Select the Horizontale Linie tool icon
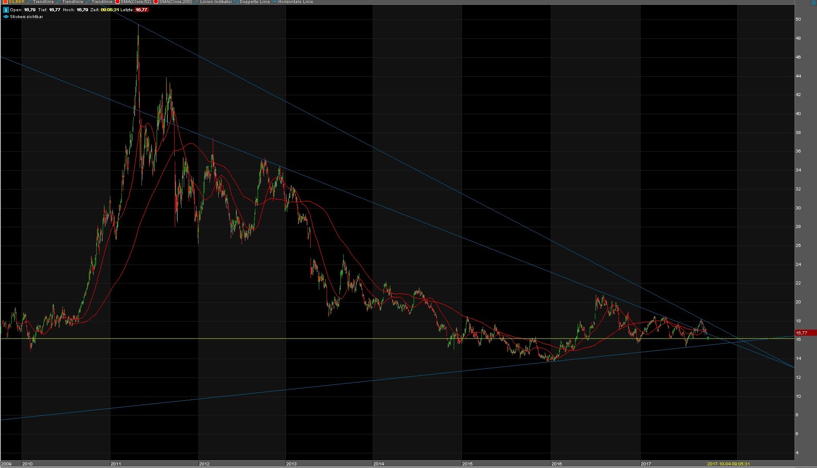817x468 pixels. click(x=275, y=2)
